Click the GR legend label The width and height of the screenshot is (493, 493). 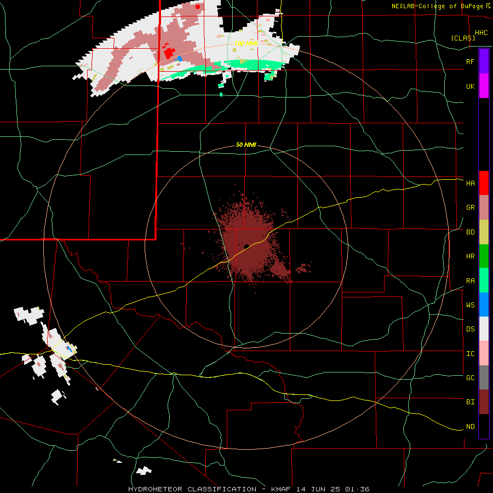pyautogui.click(x=470, y=208)
